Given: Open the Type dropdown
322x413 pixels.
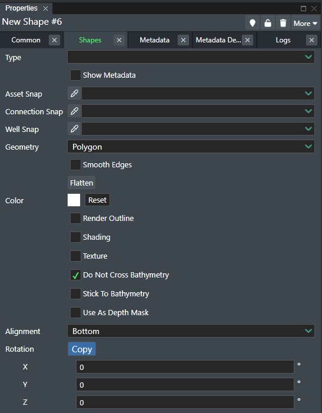Looking at the screenshot, I should coord(191,57).
